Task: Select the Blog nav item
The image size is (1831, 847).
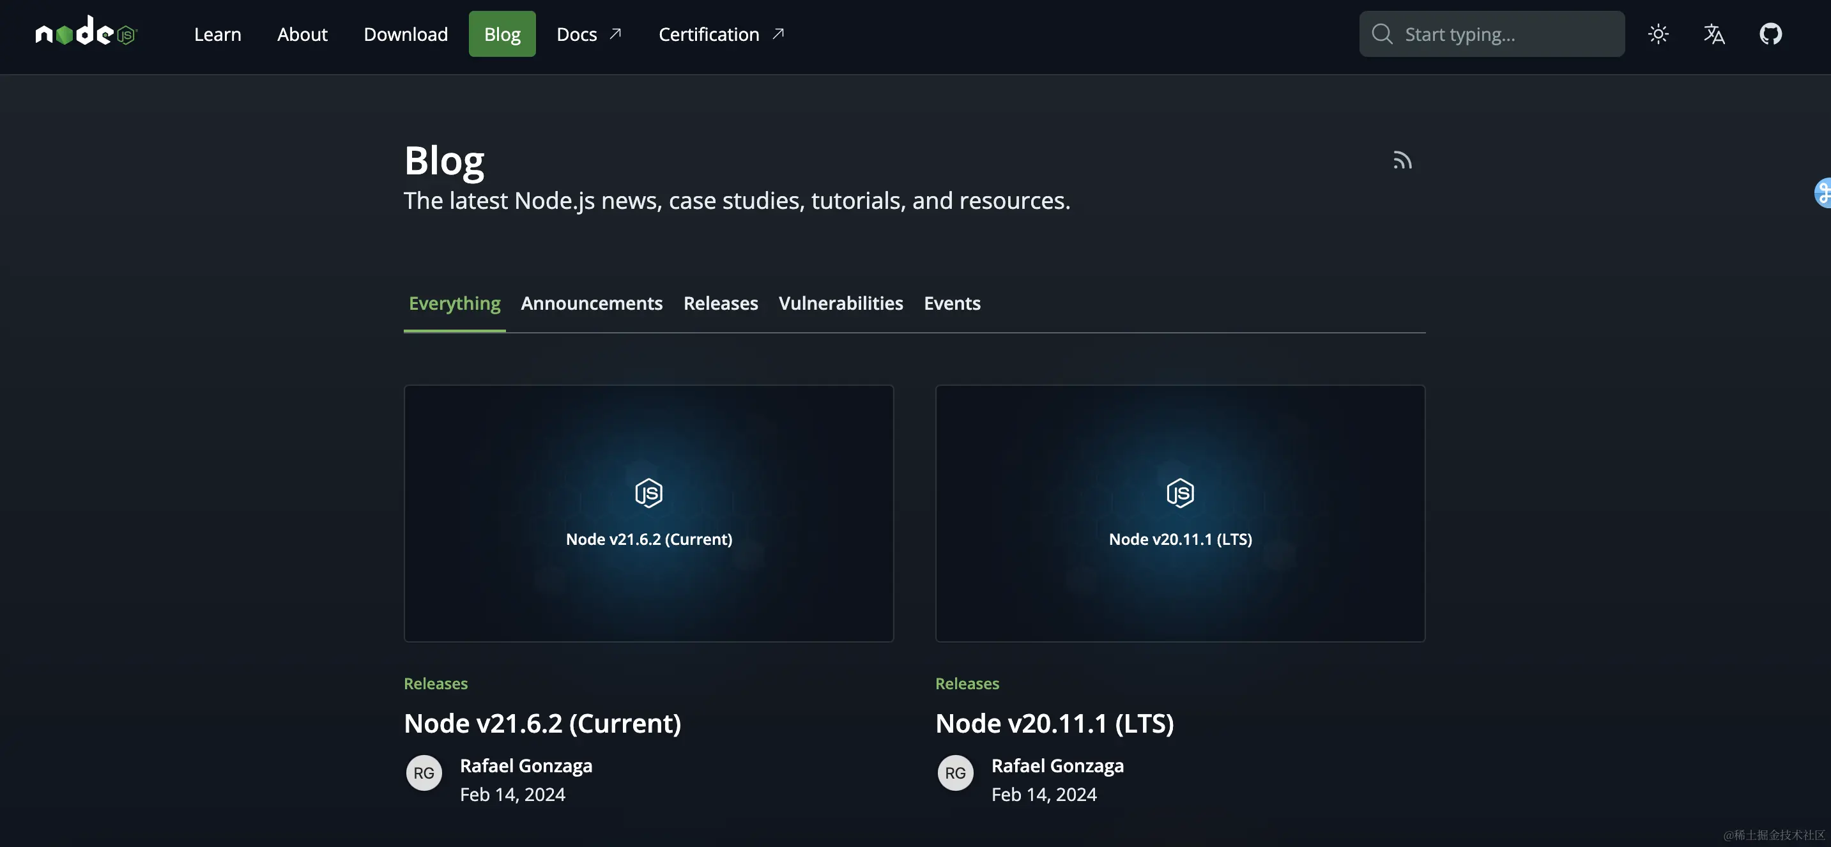Action: coord(503,34)
